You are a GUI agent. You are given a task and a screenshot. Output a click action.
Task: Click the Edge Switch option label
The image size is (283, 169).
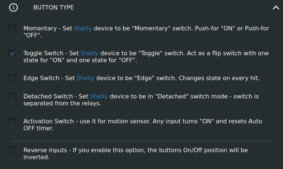click(141, 78)
